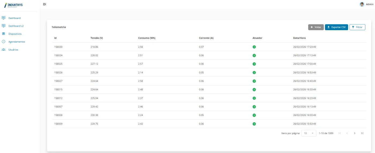Viewport: 375px width, 153px height.
Task: Click the green Atuador badge in row 158007
Action: click(254, 107)
